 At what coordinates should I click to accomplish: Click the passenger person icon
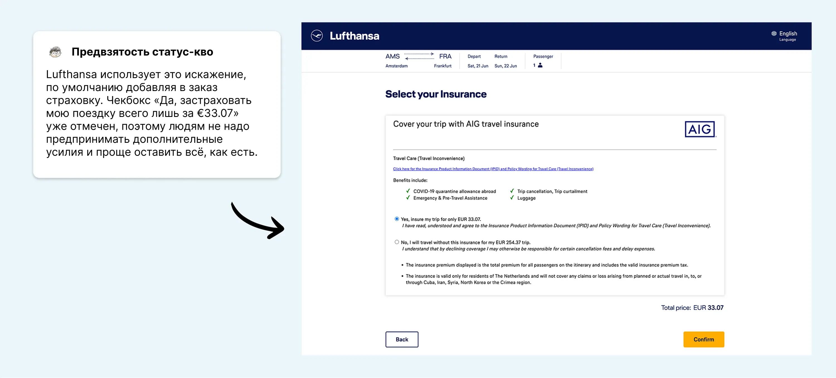540,65
